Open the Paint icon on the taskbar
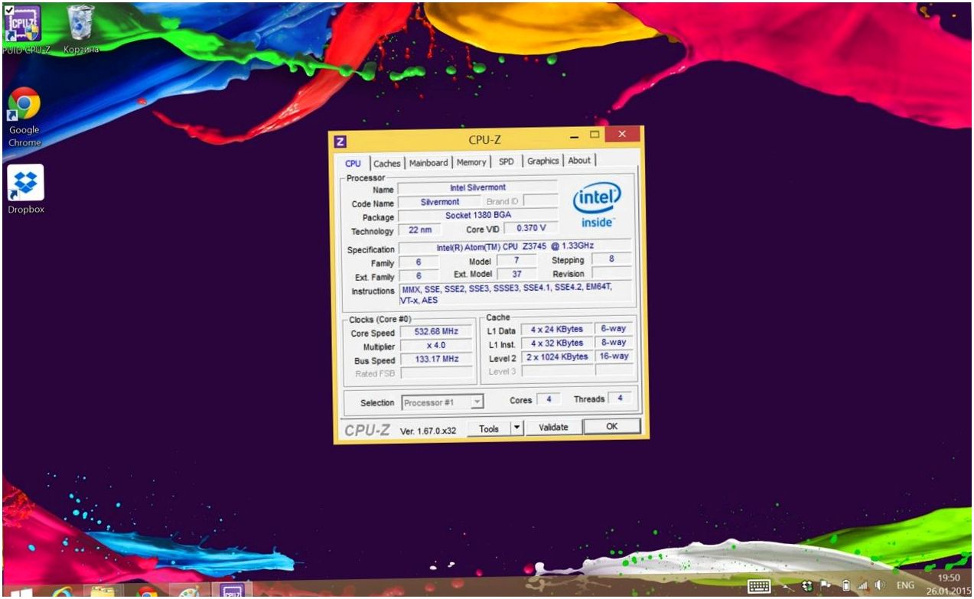Viewport: 974px width, 599px height. (x=188, y=592)
